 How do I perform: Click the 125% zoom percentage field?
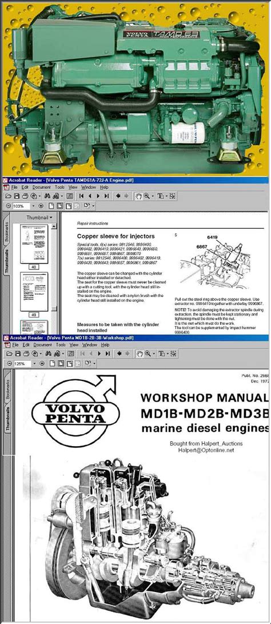tap(22, 364)
